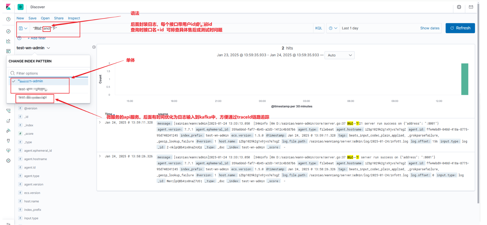Click the expand navigation icon at sidebar bottom
The image size is (487, 225).
click(x=8, y=223)
